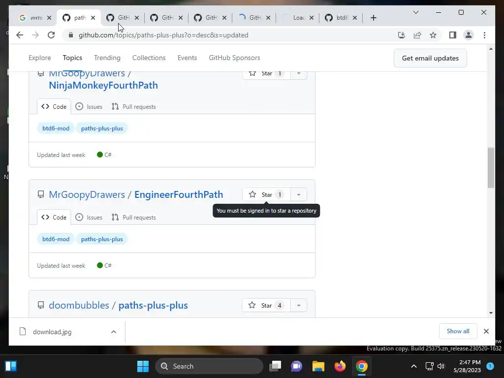Open the browser side panel
The image size is (504, 378).
453,35
